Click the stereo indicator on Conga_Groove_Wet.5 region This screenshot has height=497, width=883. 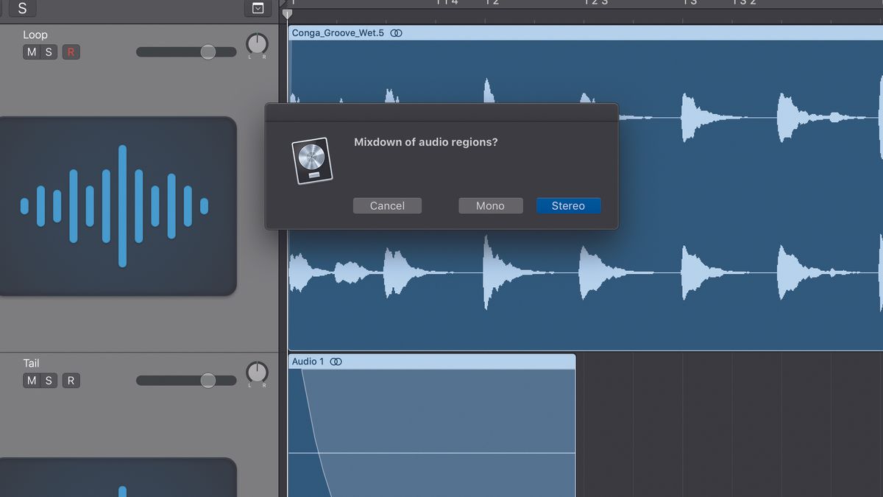coord(396,32)
